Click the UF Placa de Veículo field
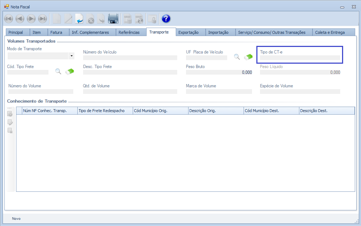This screenshot has height=226, width=361. pos(206,58)
